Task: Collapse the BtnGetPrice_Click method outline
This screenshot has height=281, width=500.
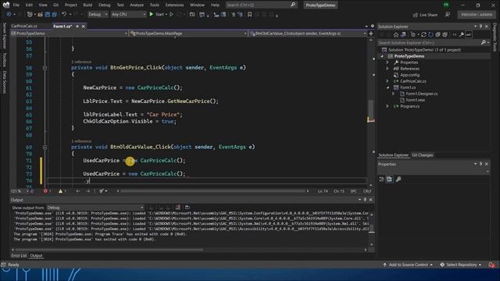Action: click(45, 68)
